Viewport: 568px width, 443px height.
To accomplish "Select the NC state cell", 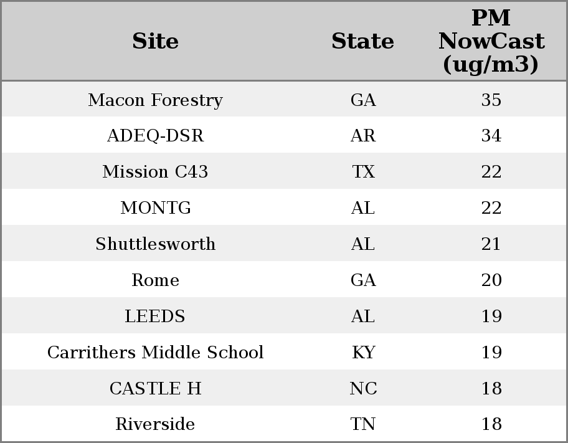I will point(363,388).
